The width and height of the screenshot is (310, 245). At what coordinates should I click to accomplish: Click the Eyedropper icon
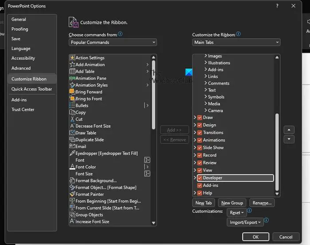pos(72,153)
